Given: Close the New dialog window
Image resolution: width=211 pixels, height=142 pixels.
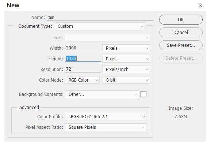Looking at the screenshot, I should pyautogui.click(x=200, y=5).
